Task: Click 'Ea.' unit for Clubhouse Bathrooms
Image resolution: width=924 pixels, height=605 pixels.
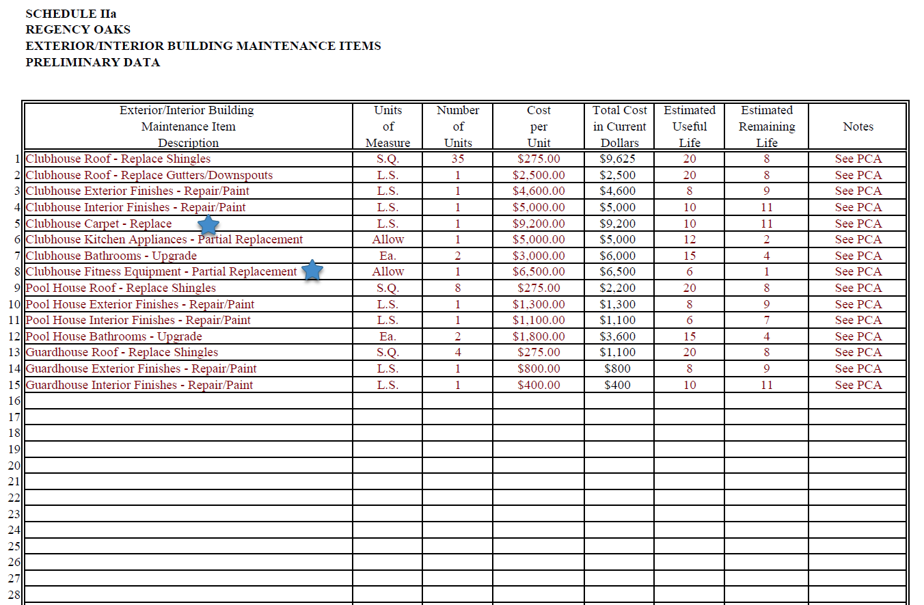Action: click(388, 256)
